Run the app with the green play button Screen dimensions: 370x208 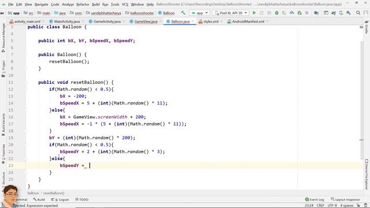tap(254, 13)
